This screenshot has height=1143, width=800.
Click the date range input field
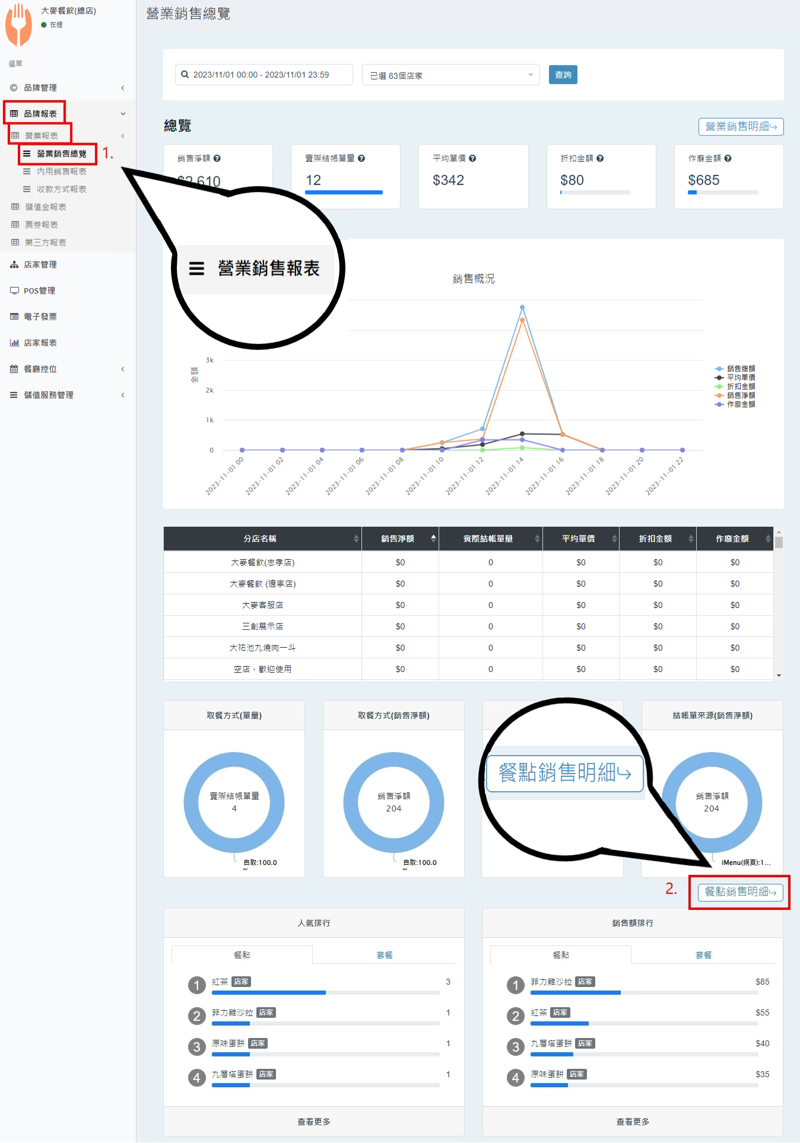coord(264,75)
